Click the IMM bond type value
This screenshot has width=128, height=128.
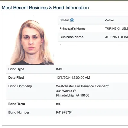[59, 69]
